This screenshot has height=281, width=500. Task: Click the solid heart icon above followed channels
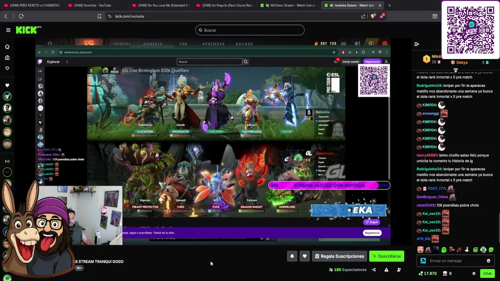click(7, 85)
